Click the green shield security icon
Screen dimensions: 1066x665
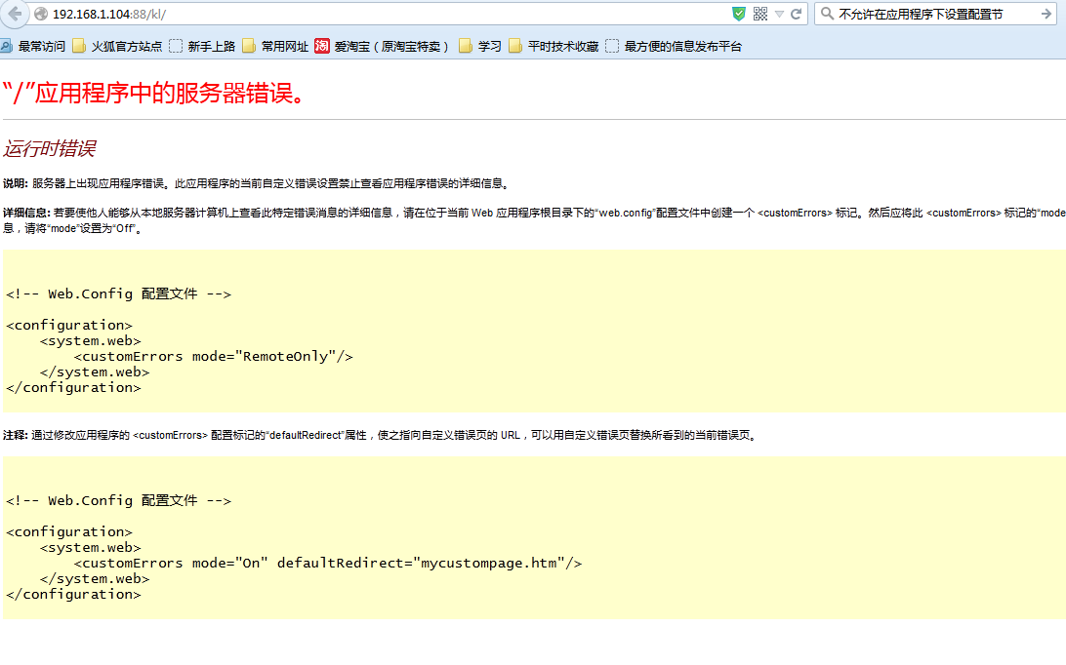click(739, 14)
